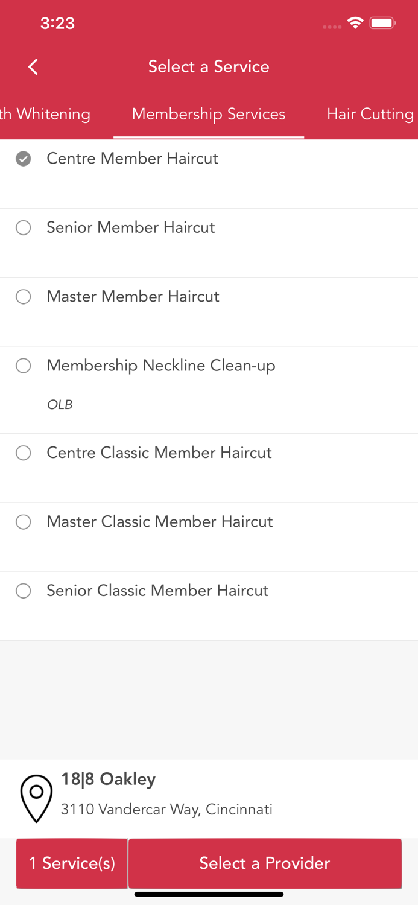The image size is (418, 905).
Task: Select the Centre Classic Member Haircut radio
Action: coord(24,453)
